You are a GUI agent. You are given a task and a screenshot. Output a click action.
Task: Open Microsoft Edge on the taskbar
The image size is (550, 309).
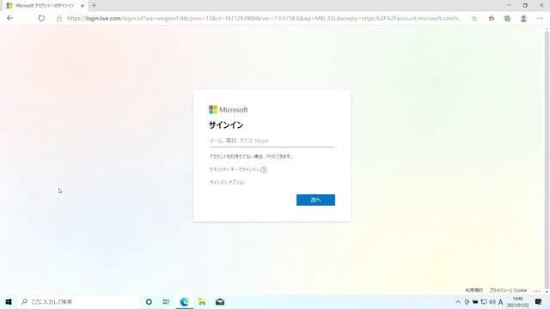point(184,301)
